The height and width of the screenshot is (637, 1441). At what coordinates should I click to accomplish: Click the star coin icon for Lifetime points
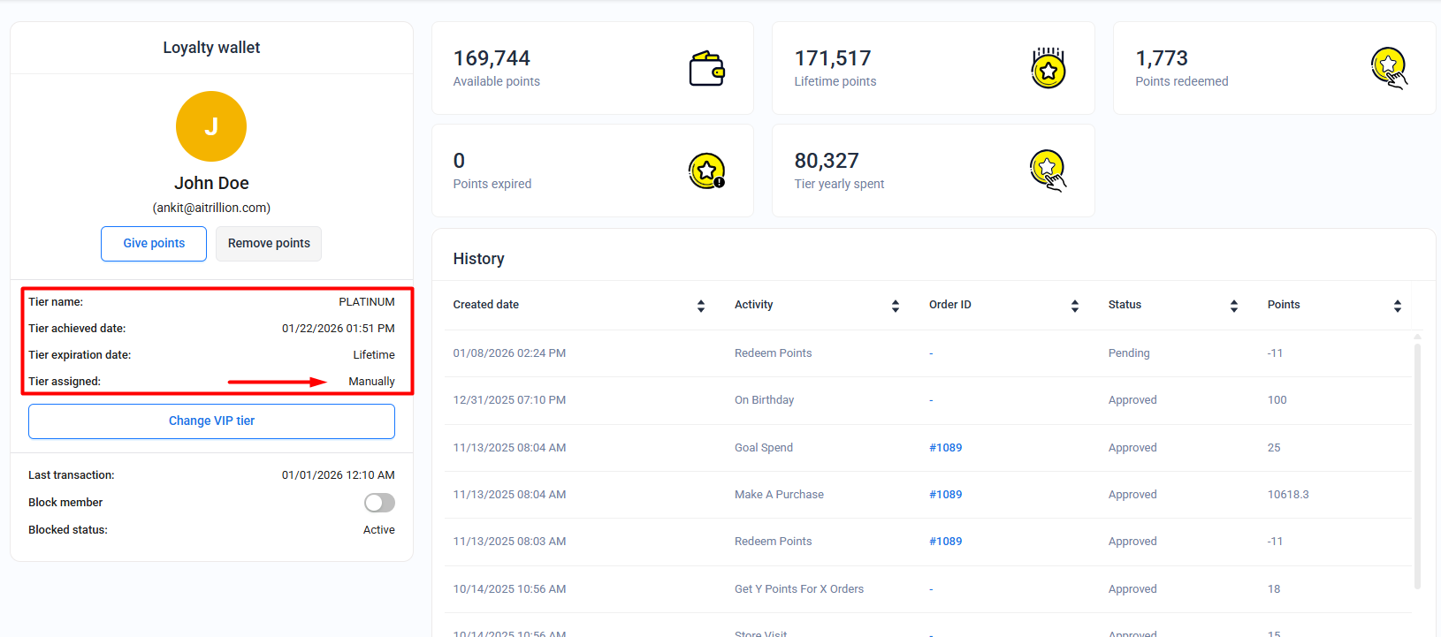(1048, 69)
